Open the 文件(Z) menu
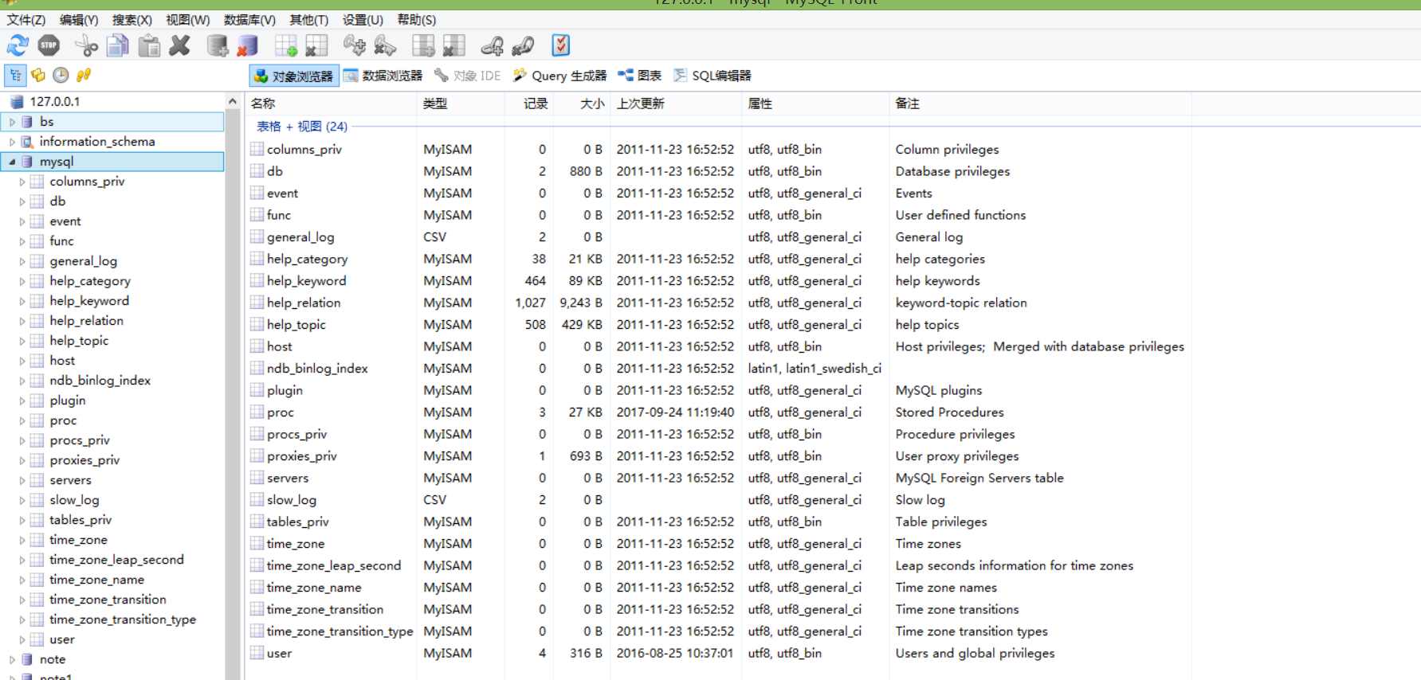This screenshot has height=680, width=1421. (x=26, y=20)
